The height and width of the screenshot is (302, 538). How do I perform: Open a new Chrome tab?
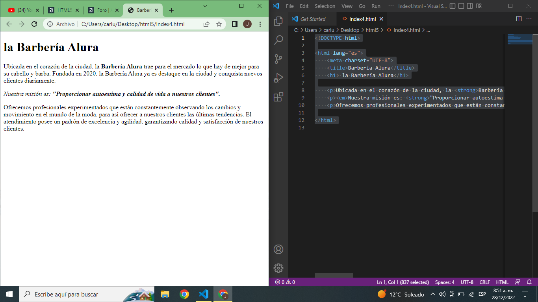pos(171,10)
